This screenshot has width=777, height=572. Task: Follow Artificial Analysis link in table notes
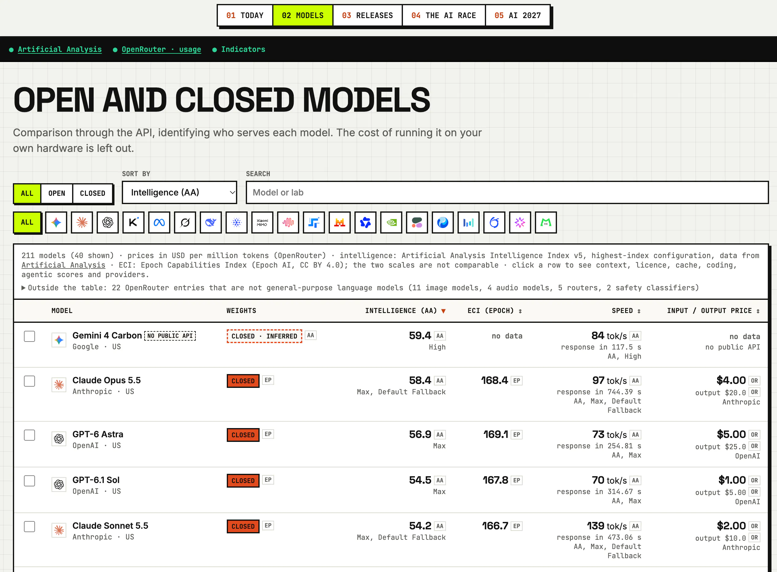(63, 265)
